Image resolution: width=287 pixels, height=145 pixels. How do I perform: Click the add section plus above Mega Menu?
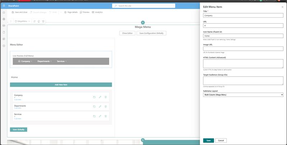point(143,23)
